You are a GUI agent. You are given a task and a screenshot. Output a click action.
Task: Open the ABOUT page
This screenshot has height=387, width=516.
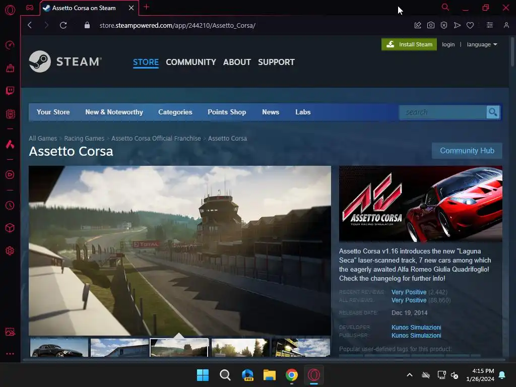click(237, 62)
